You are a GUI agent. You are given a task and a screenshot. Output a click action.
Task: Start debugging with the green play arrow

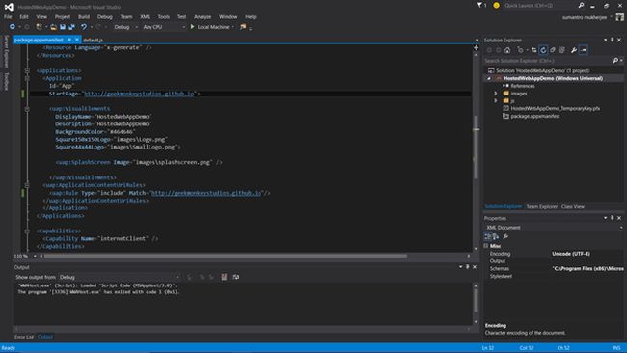[x=192, y=27]
